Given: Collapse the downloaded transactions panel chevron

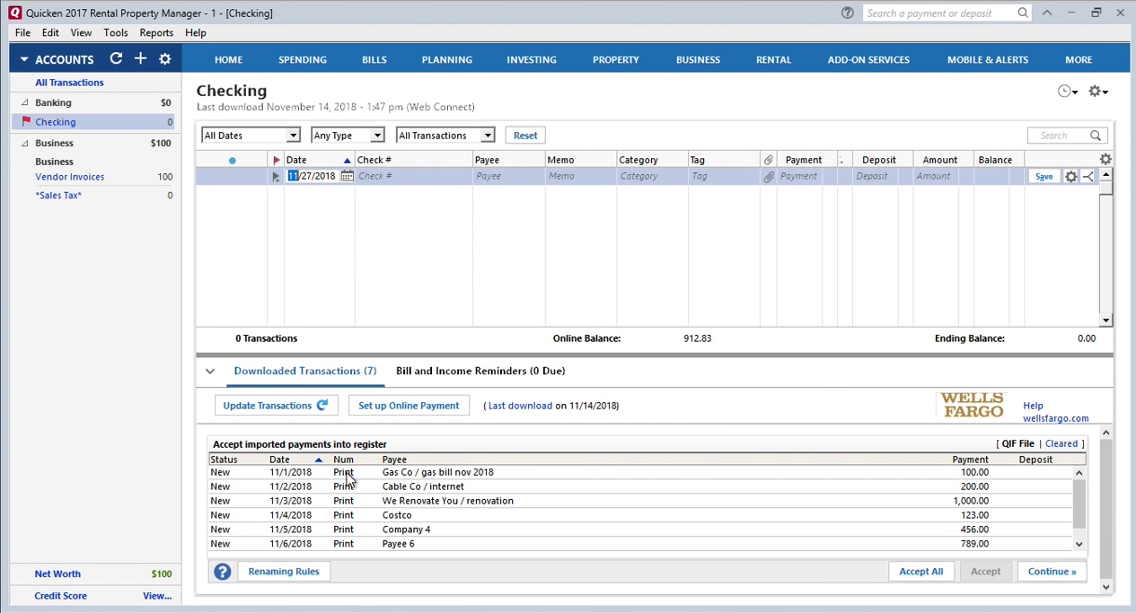Looking at the screenshot, I should pyautogui.click(x=210, y=371).
